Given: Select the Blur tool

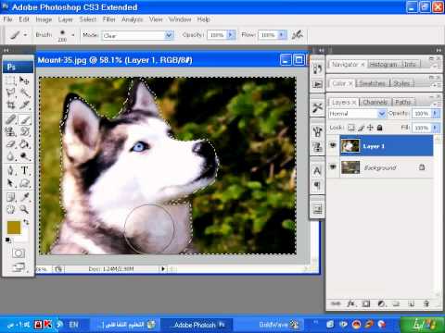Looking at the screenshot, I should point(10,156).
